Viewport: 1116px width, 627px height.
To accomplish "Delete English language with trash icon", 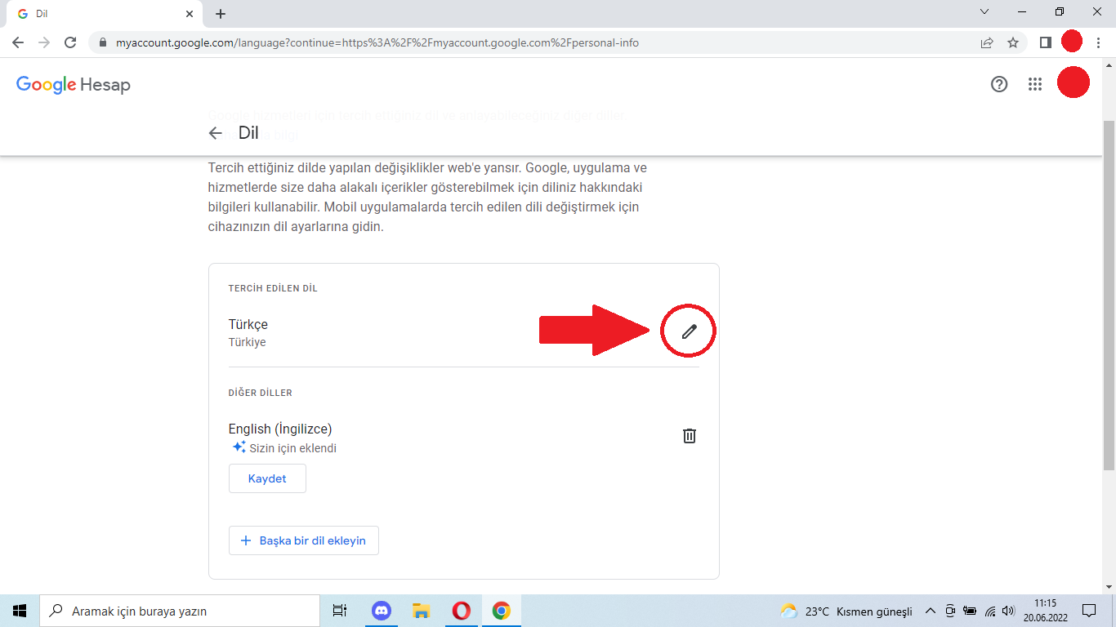I will (x=690, y=436).
